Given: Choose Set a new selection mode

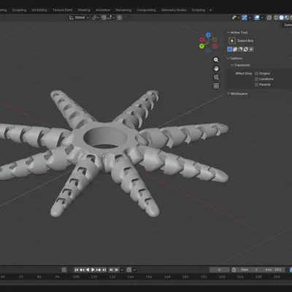Looking at the screenshot, I should (x=229, y=50).
